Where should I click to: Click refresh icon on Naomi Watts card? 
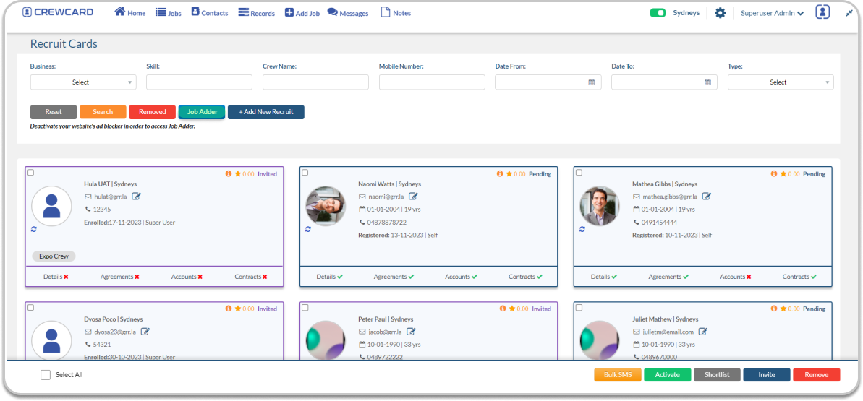tap(308, 229)
